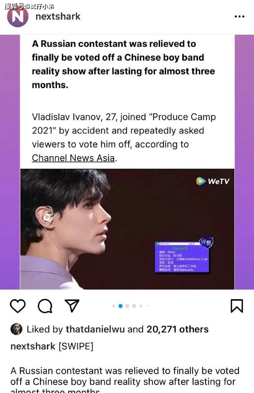The image size is (254, 393).
Task: Open comments with the speech bubble icon
Action: click(45, 306)
